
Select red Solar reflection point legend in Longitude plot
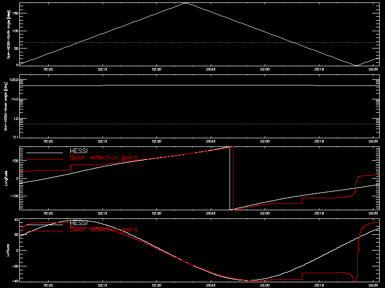tap(103, 157)
